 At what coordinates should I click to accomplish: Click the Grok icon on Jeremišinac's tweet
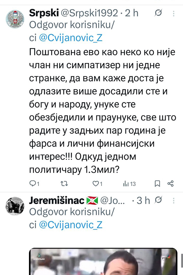point(158,200)
